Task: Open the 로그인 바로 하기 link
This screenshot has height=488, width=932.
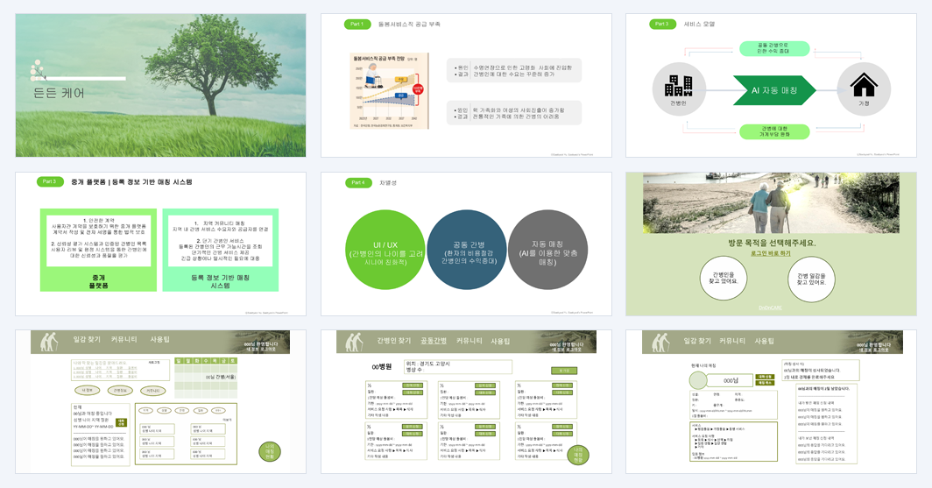Action: coord(771,253)
